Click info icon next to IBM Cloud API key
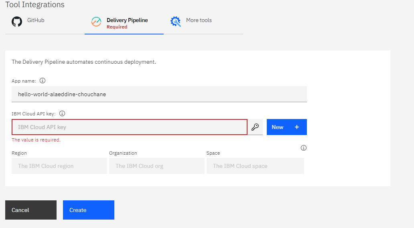Image resolution: width=414 pixels, height=228 pixels. point(62,113)
